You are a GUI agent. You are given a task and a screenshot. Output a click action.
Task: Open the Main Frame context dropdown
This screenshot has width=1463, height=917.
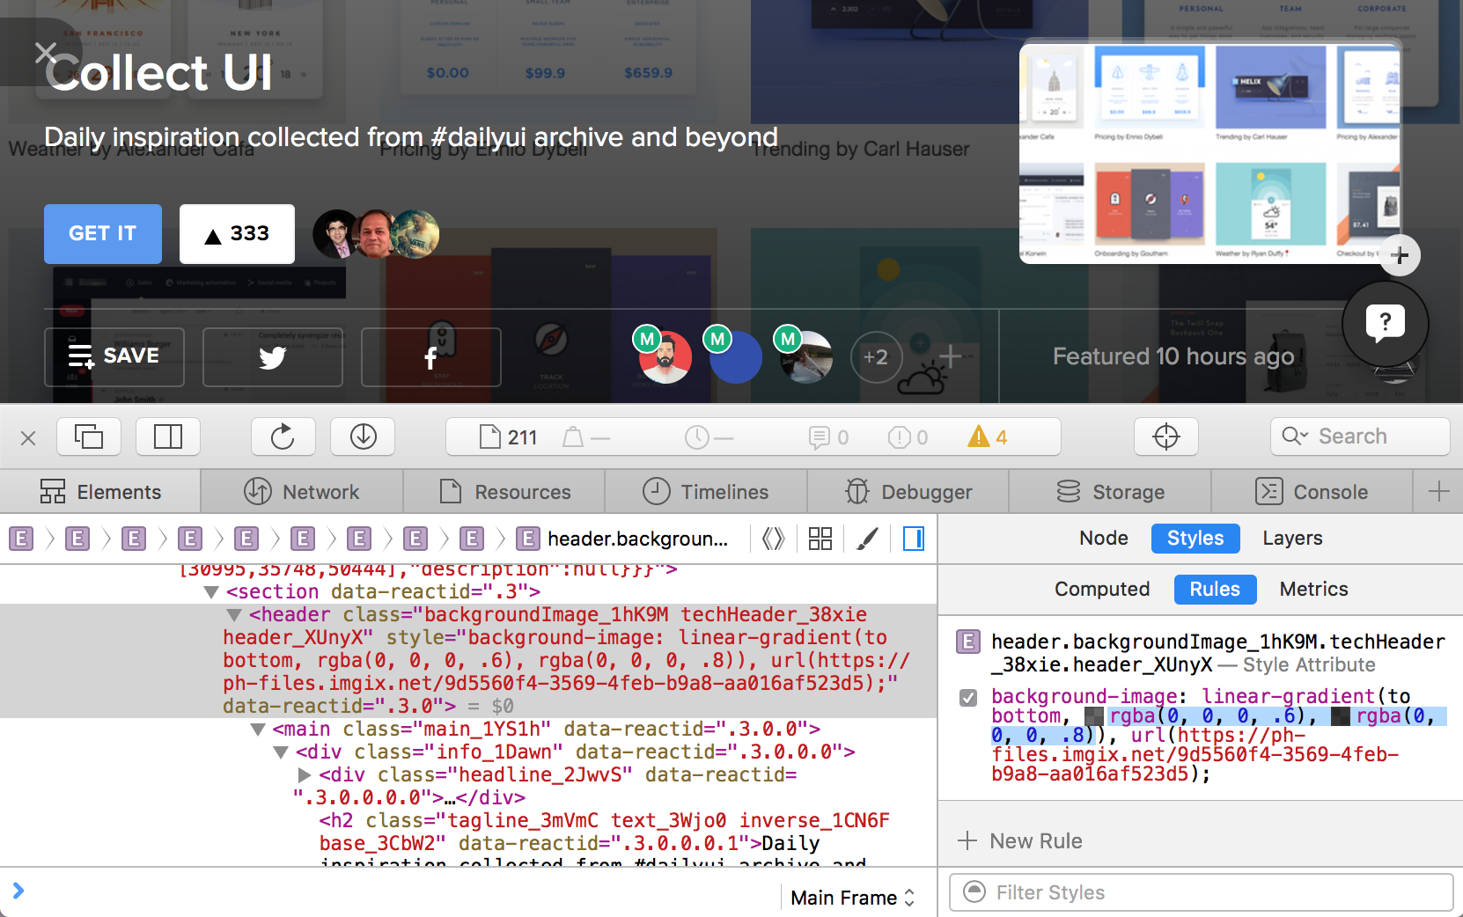coord(853,898)
